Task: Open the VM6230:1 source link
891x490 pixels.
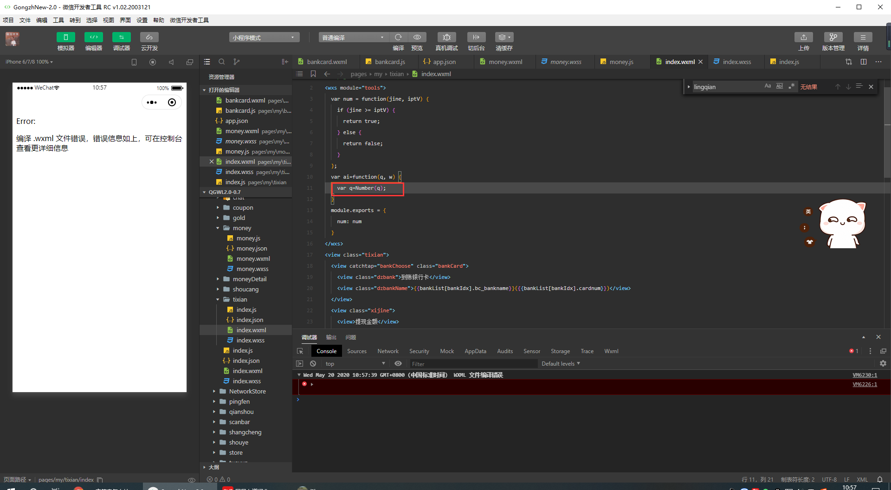Action: point(865,375)
